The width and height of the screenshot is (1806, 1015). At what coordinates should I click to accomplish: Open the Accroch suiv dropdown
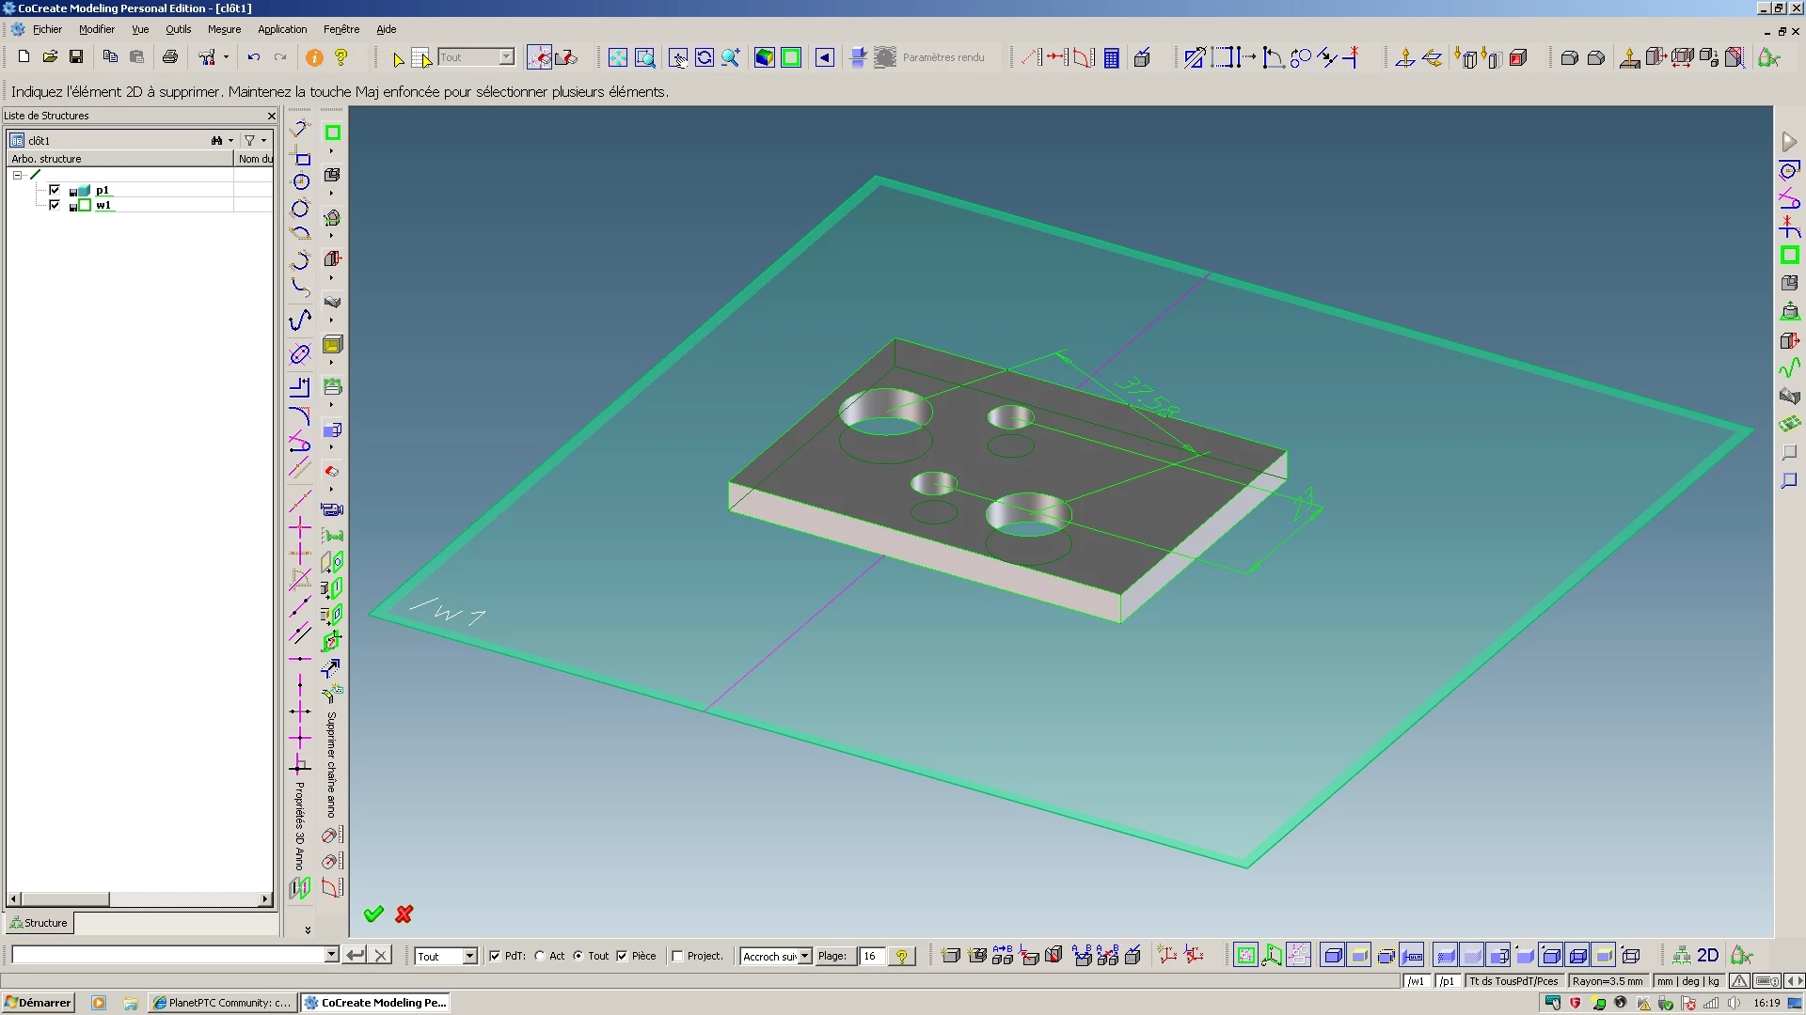coord(805,956)
